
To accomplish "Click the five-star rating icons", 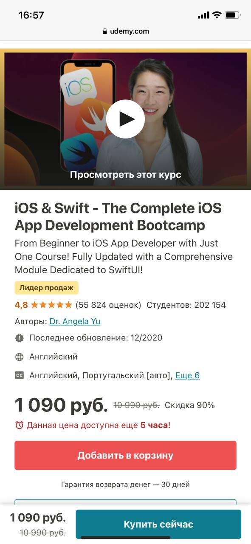I will [51, 305].
